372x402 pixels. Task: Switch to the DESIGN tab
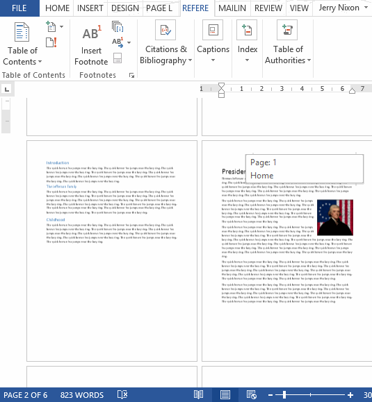125,8
